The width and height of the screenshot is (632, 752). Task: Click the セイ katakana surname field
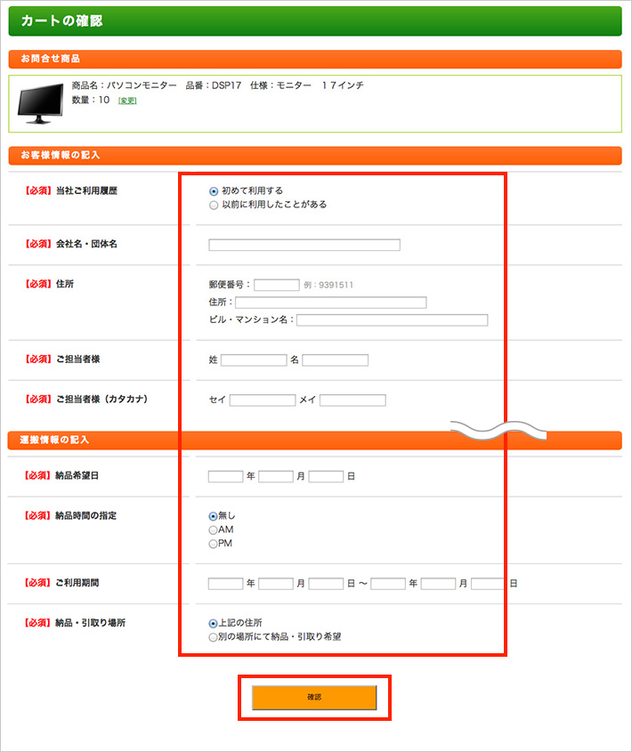pyautogui.click(x=262, y=400)
